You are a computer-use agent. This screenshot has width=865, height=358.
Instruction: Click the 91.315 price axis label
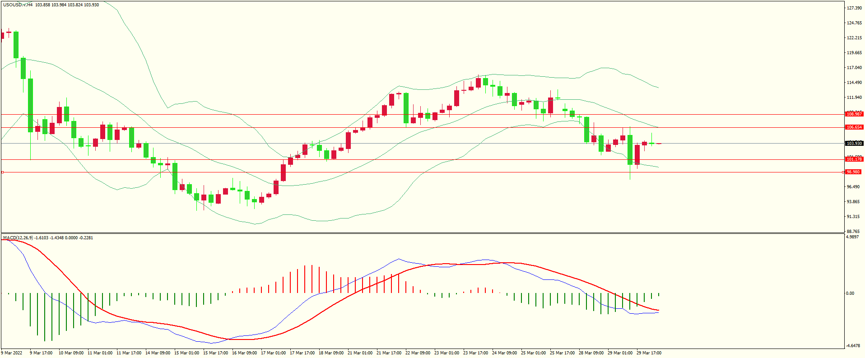tap(853, 217)
